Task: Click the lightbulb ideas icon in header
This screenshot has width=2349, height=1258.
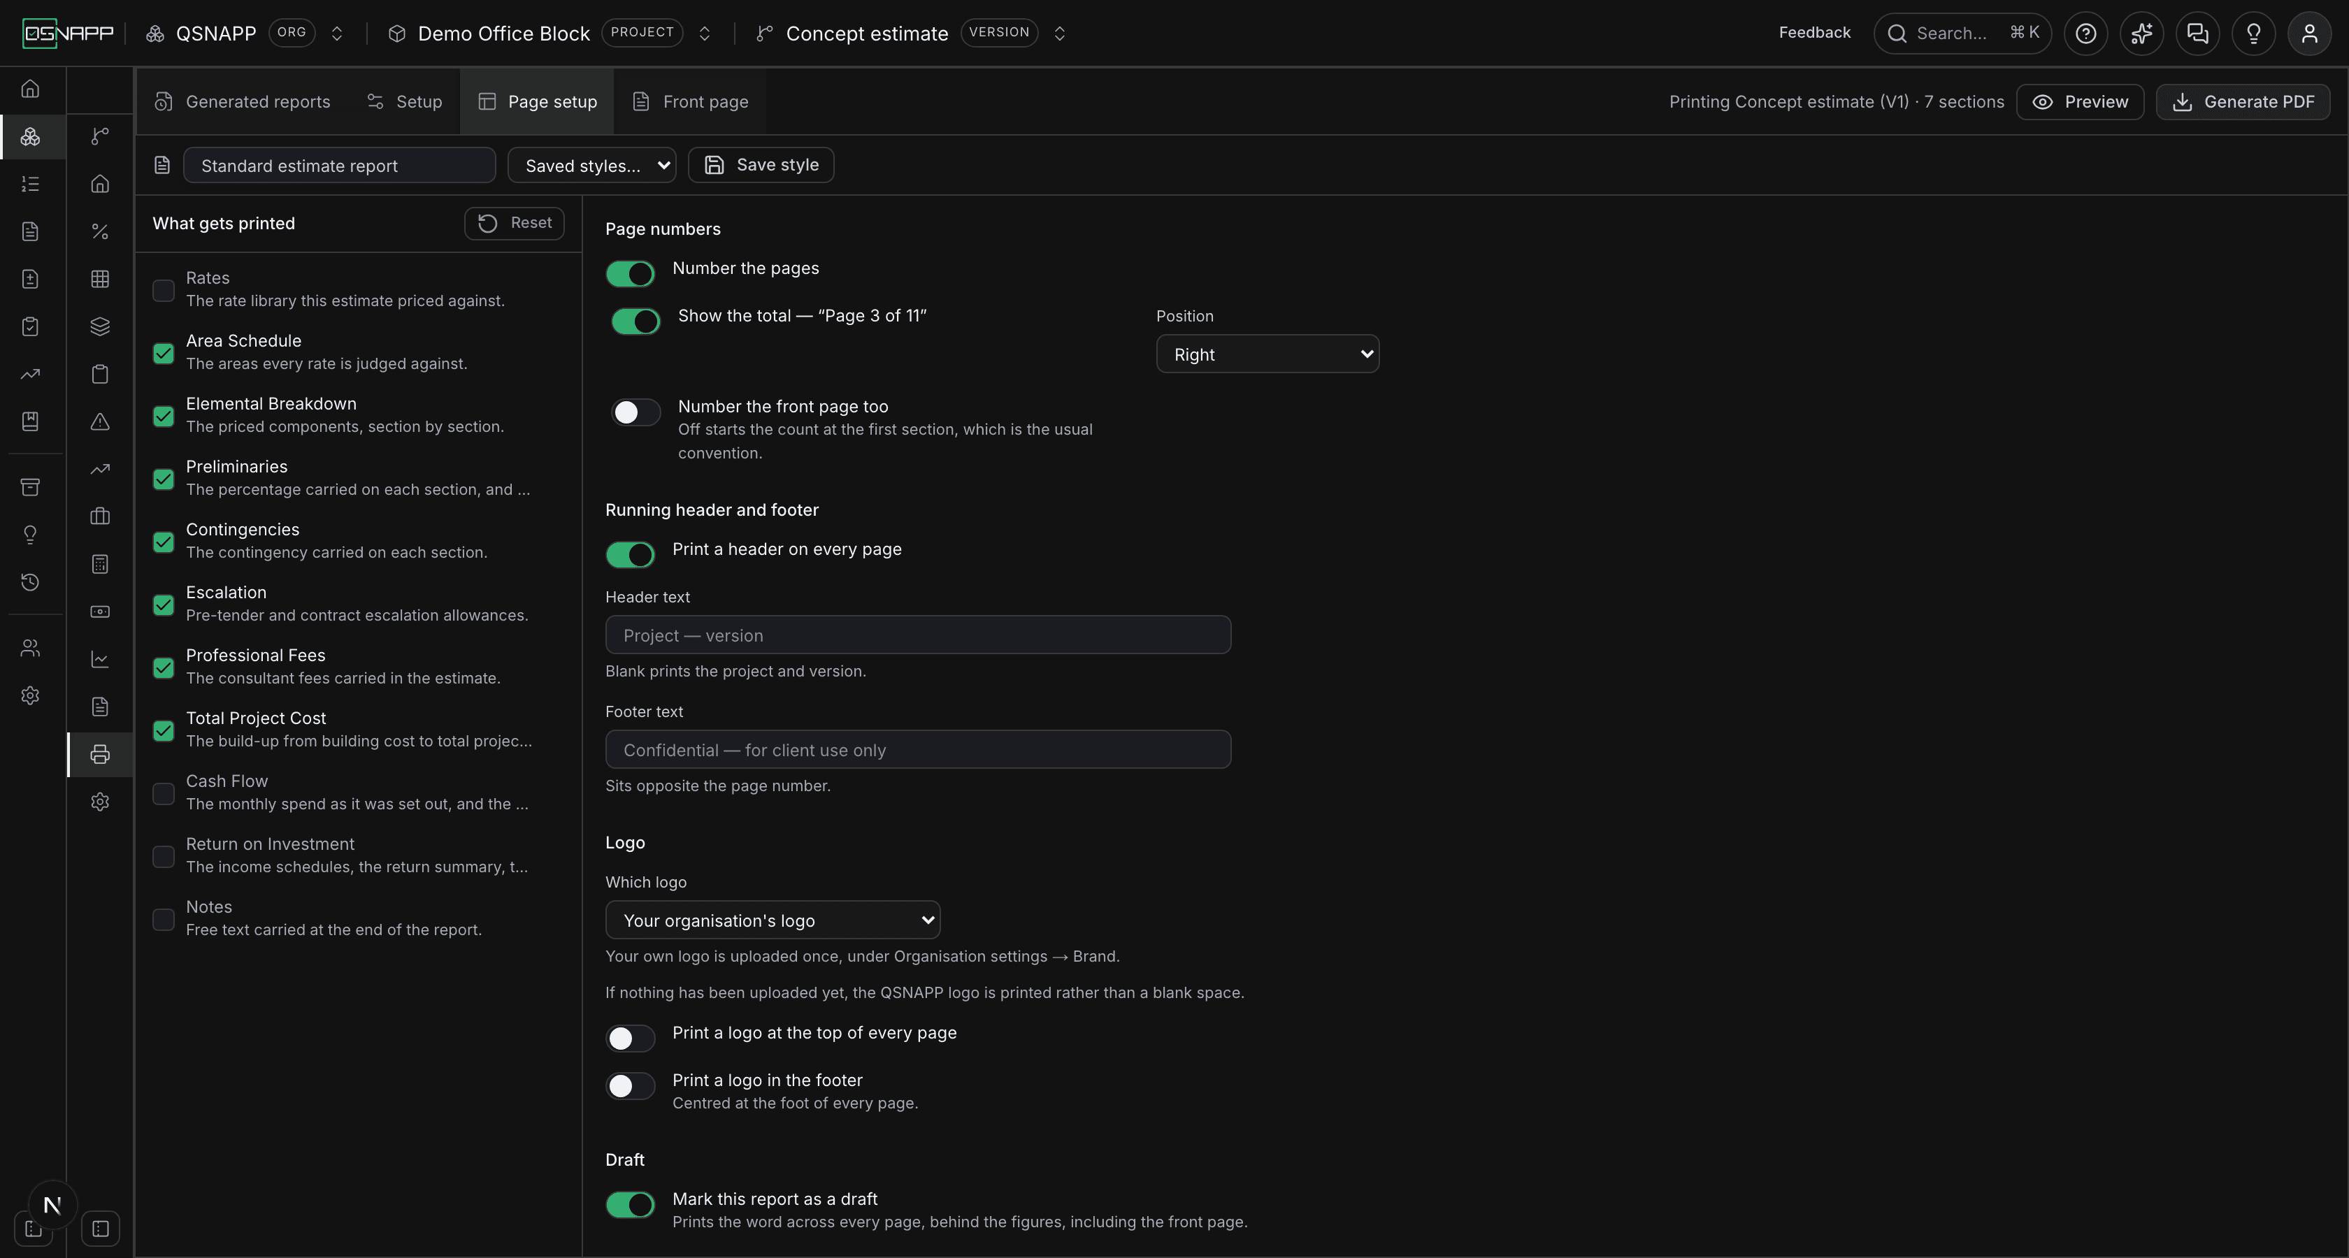Action: click(x=2253, y=34)
